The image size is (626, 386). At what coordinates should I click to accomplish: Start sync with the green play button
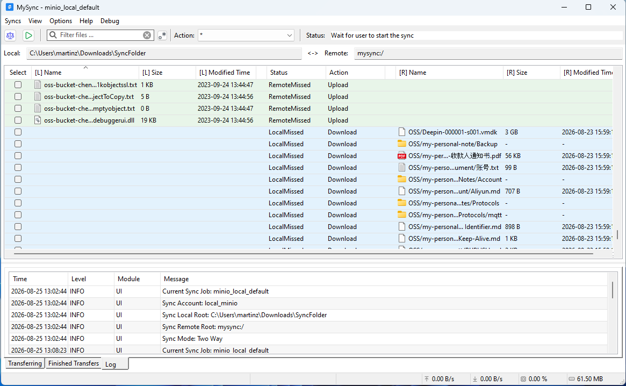click(x=28, y=35)
